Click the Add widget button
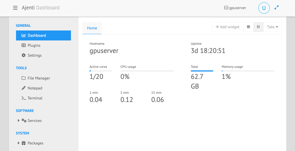 (228, 27)
